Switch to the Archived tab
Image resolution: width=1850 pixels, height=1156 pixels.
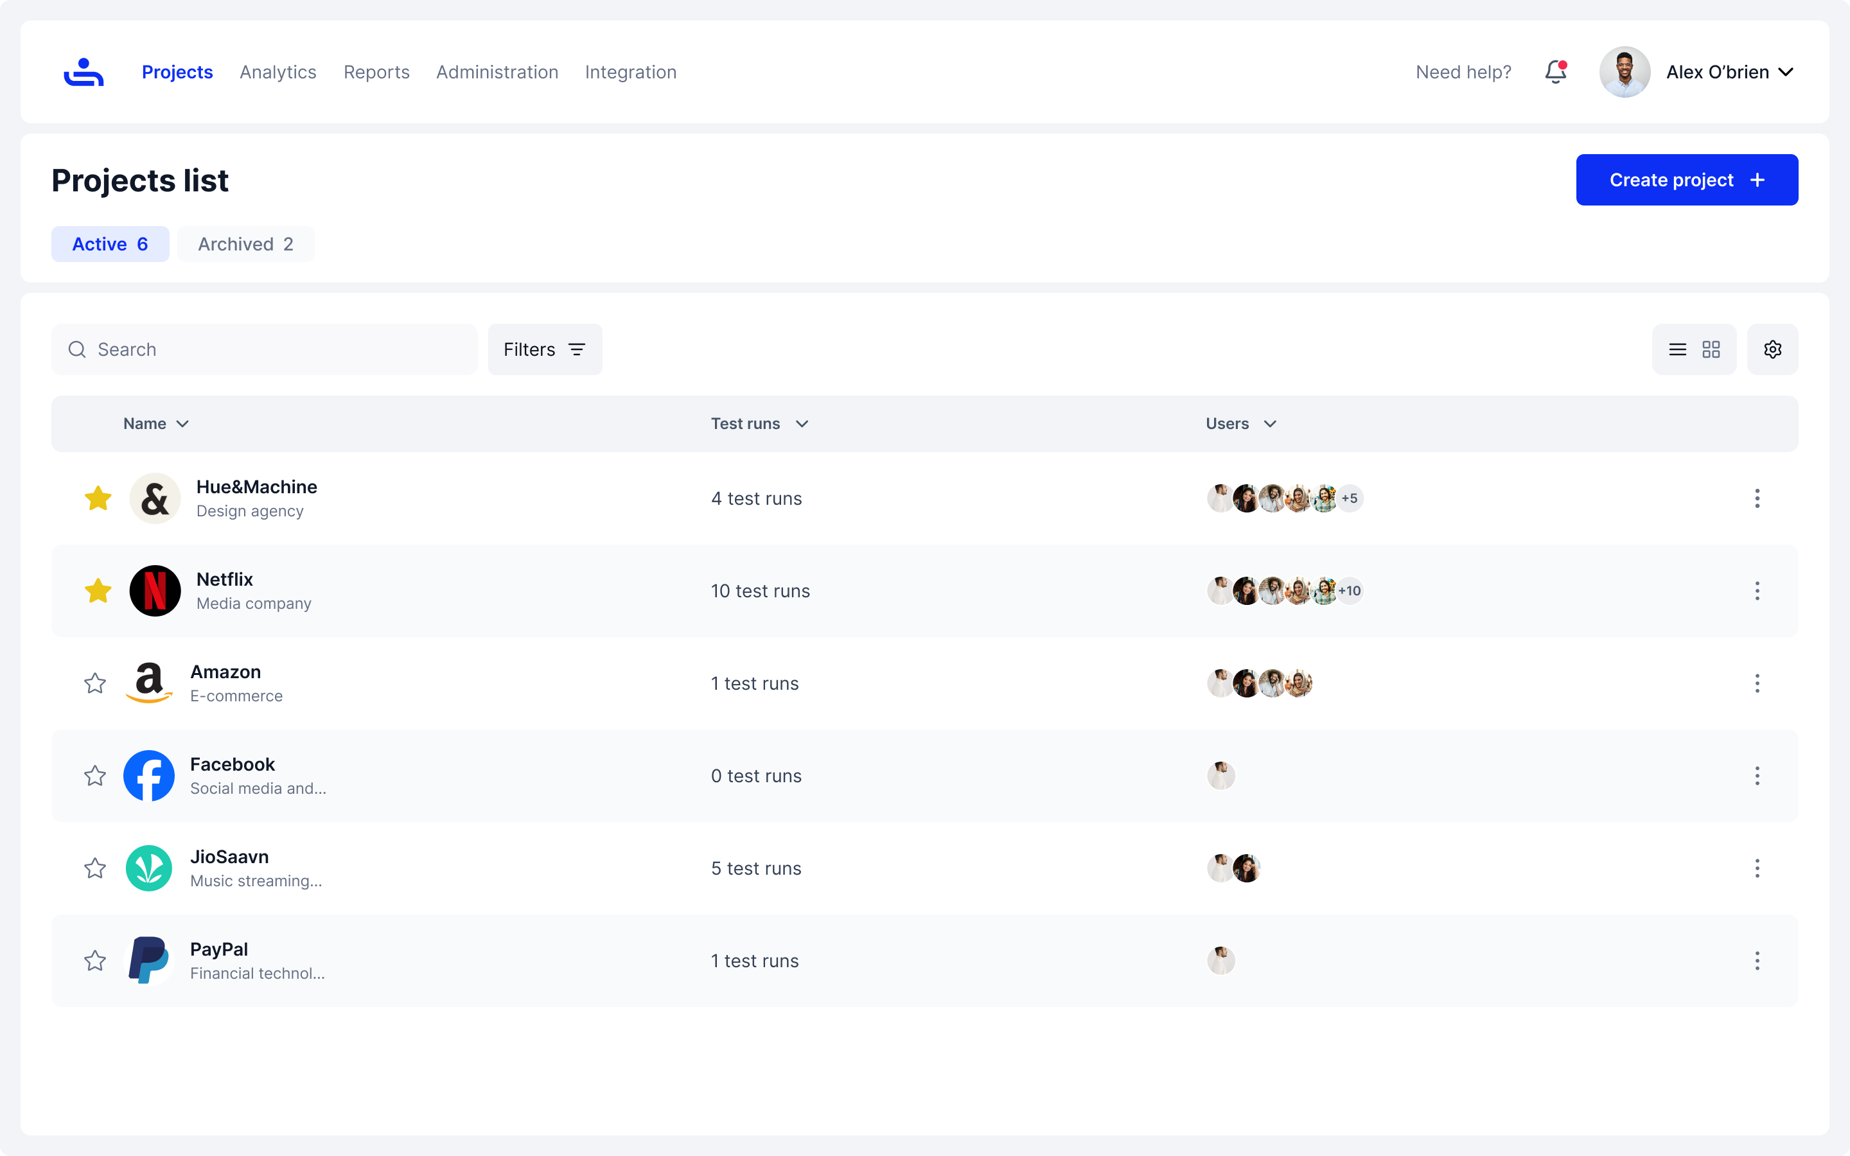[245, 244]
